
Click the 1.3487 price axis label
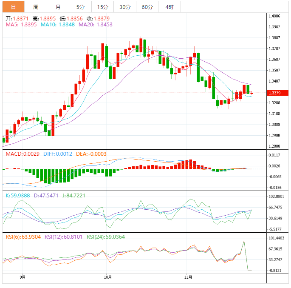point(274,81)
